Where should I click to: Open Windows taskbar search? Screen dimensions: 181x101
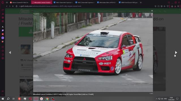point(8,99)
